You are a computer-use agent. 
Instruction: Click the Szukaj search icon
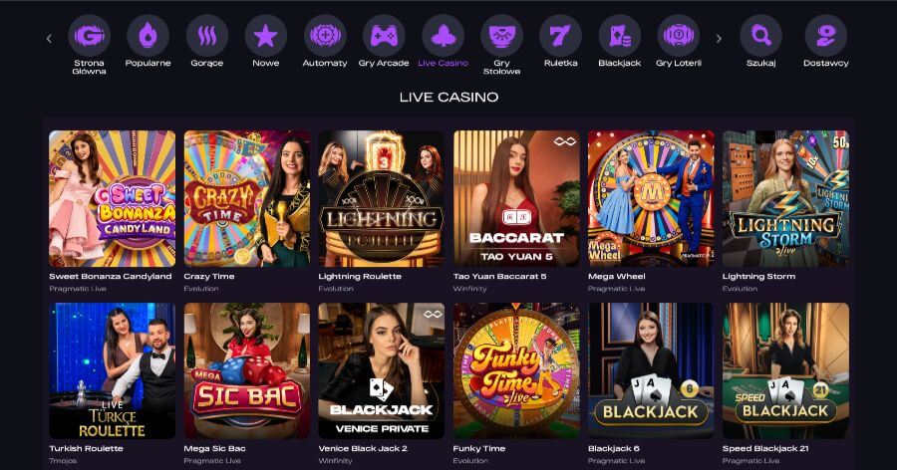coord(760,36)
